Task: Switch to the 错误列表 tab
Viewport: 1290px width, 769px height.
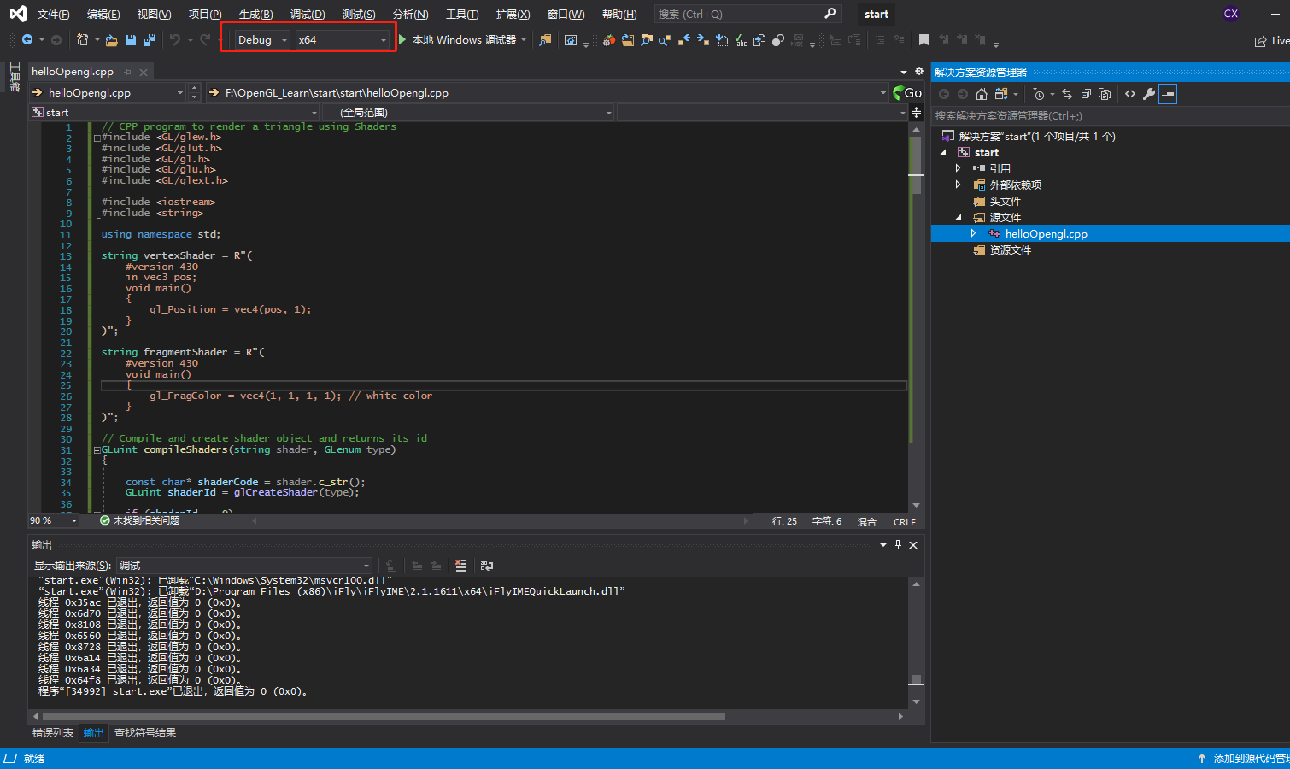Action: pyautogui.click(x=53, y=732)
